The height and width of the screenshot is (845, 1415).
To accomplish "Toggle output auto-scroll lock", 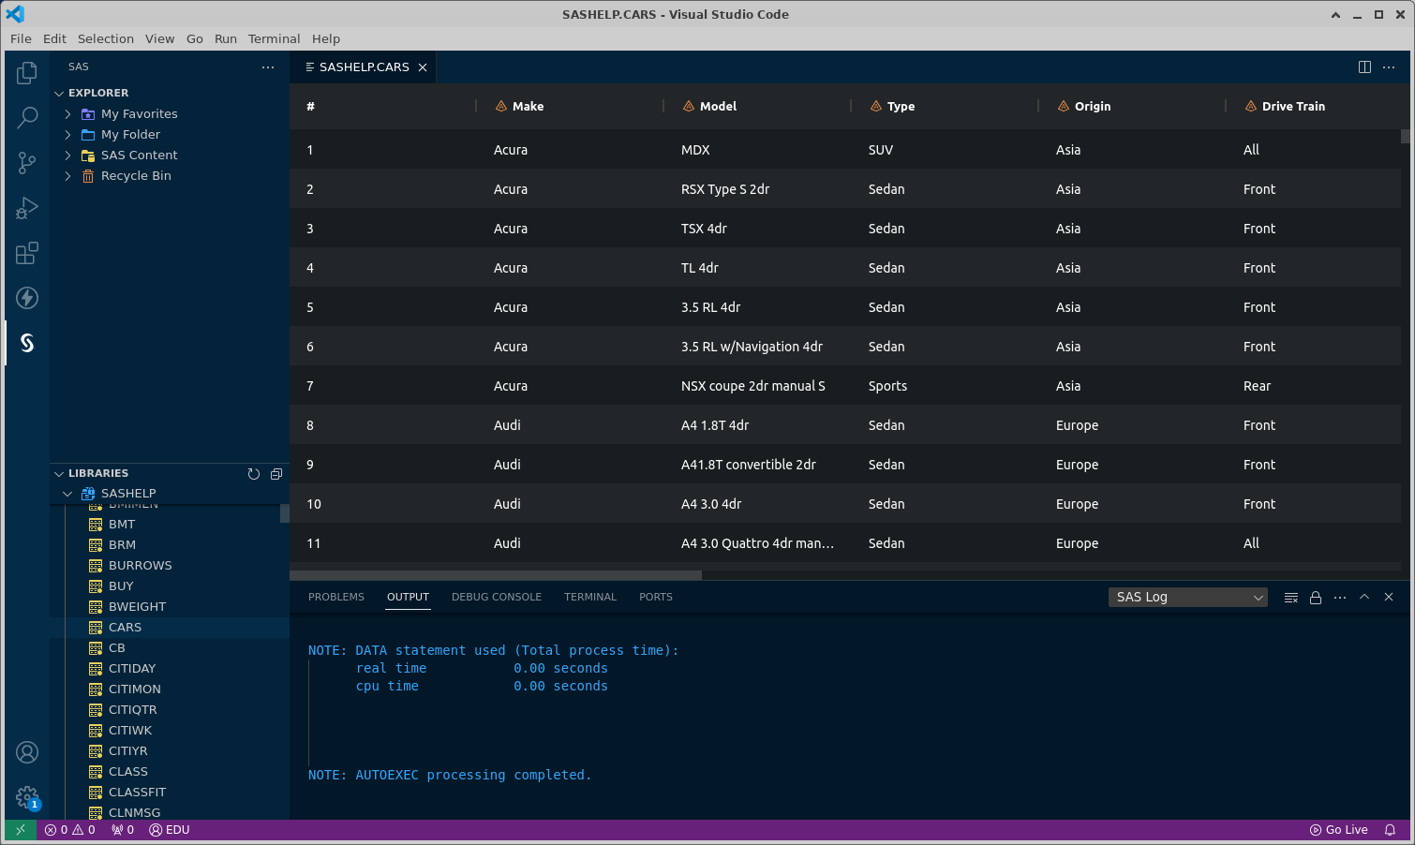I will point(1316,598).
